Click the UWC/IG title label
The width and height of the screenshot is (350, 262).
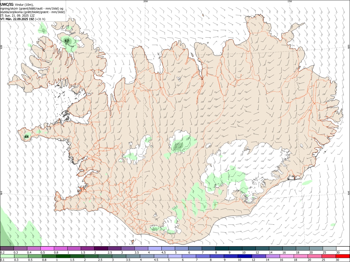[x=7, y=4]
